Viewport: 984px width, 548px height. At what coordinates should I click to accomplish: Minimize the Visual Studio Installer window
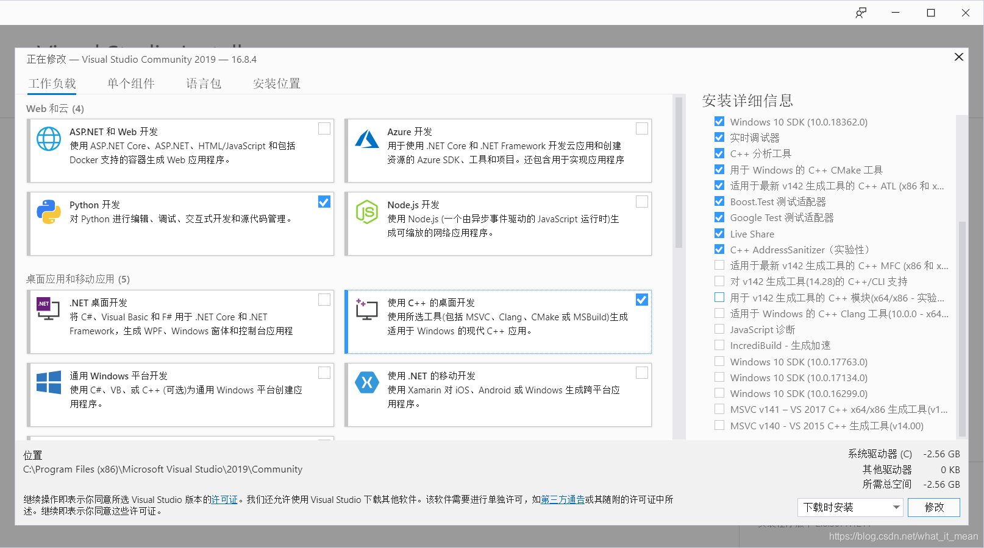[x=896, y=13]
